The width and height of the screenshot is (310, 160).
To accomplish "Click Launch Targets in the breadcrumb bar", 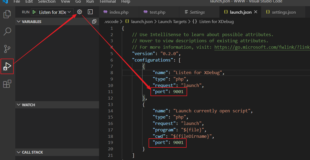I will tap(172, 21).
